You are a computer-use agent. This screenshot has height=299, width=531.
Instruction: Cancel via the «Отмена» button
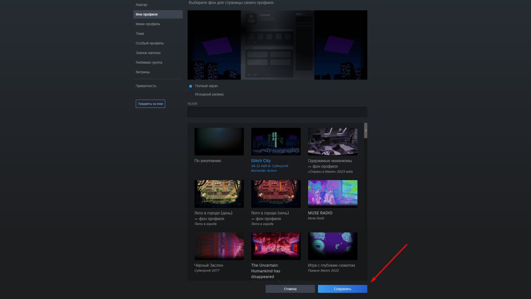point(290,289)
